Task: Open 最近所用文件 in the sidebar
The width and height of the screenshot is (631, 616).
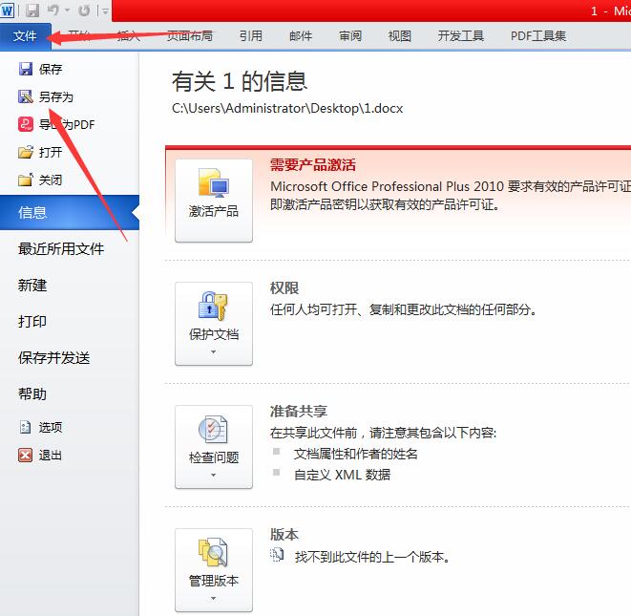Action: click(61, 249)
